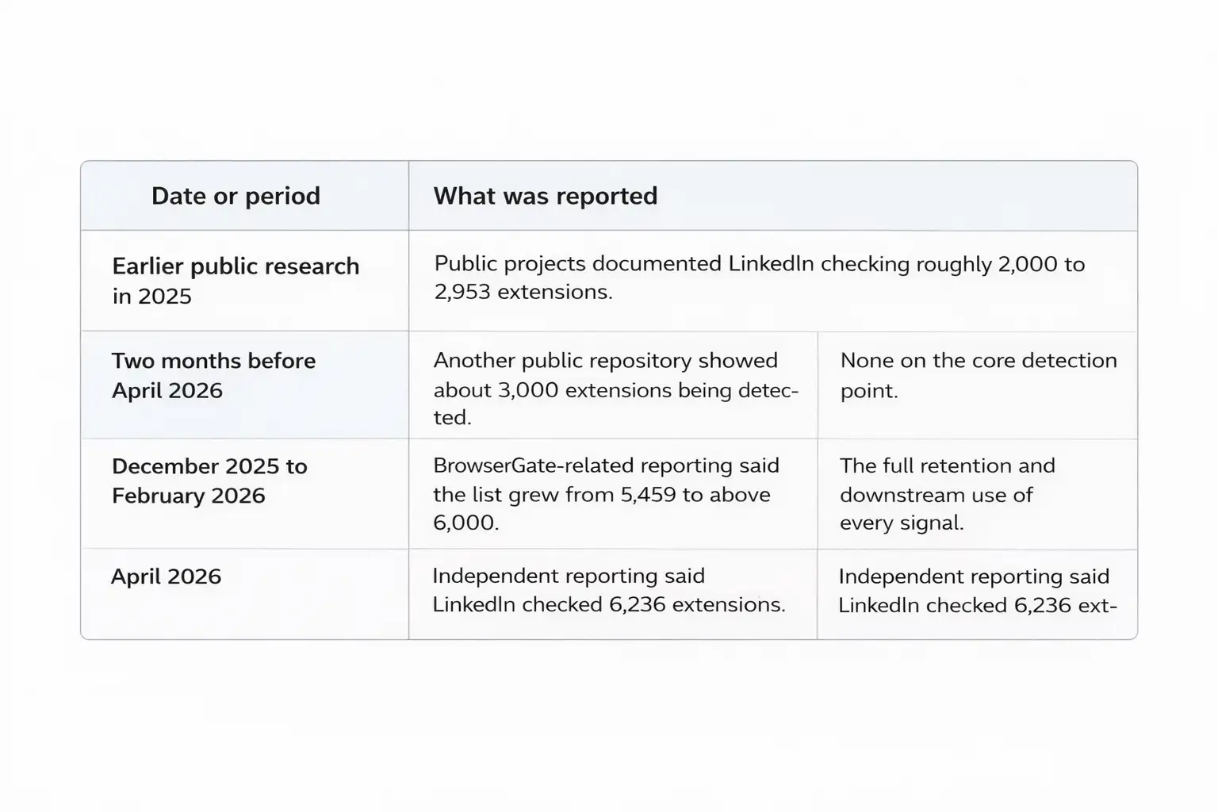Select the "Two months before April 2026" cell
The image size is (1218, 812).
213,375
